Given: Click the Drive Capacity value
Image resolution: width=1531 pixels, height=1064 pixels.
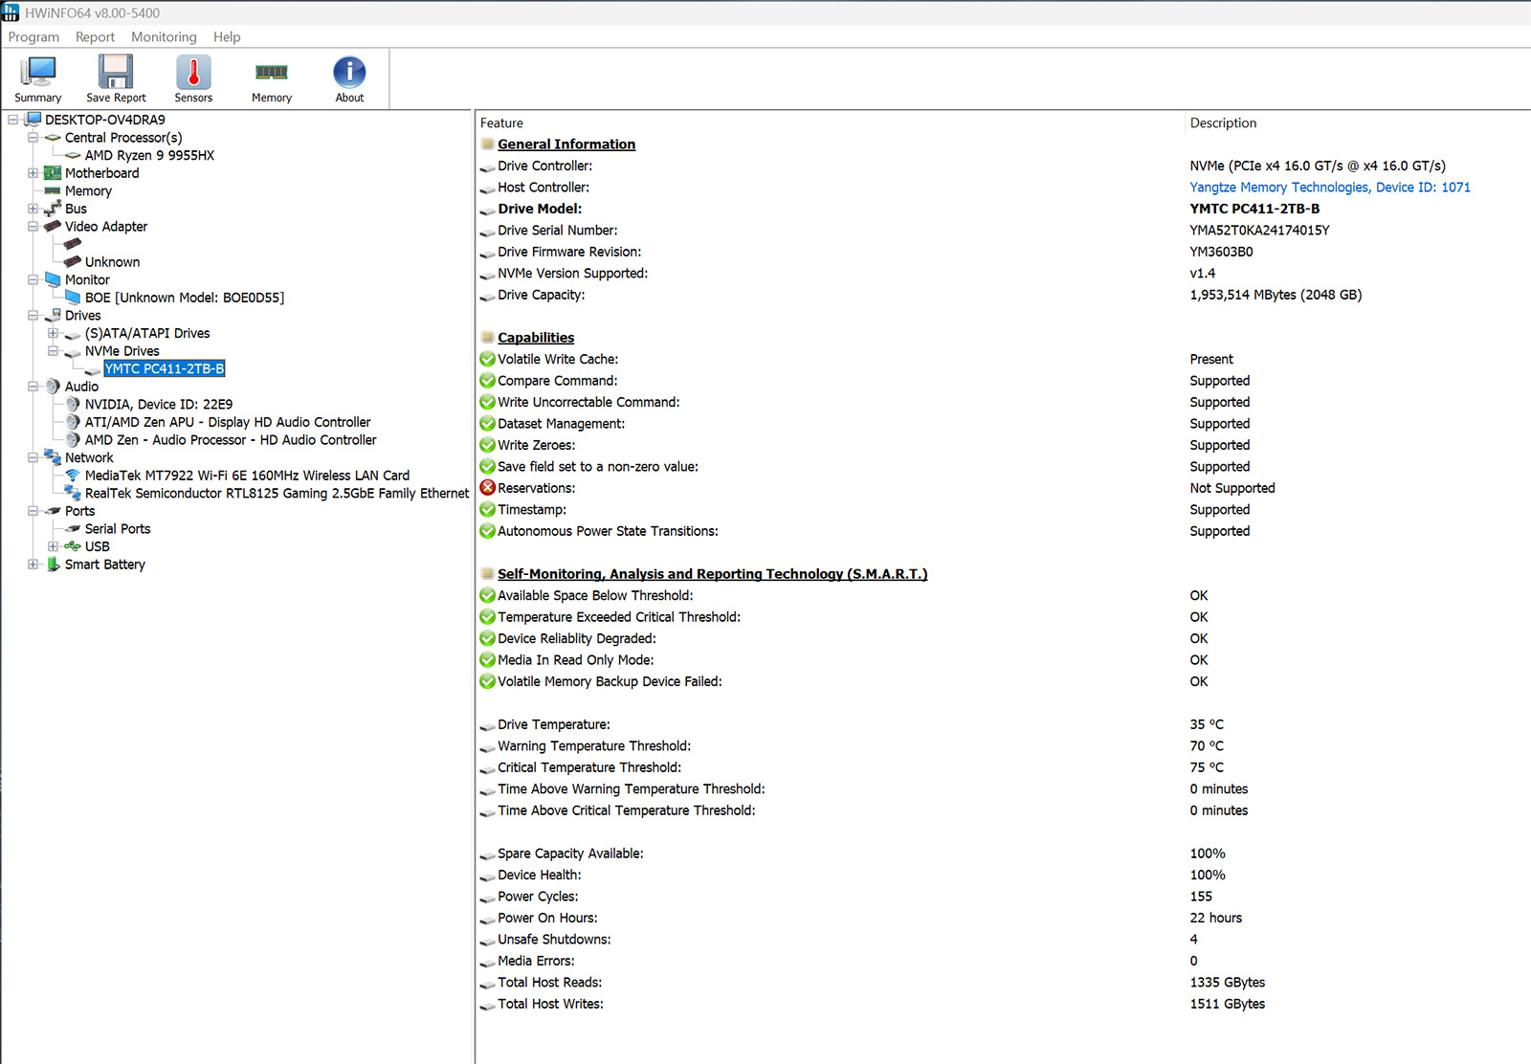Looking at the screenshot, I should [1276, 295].
